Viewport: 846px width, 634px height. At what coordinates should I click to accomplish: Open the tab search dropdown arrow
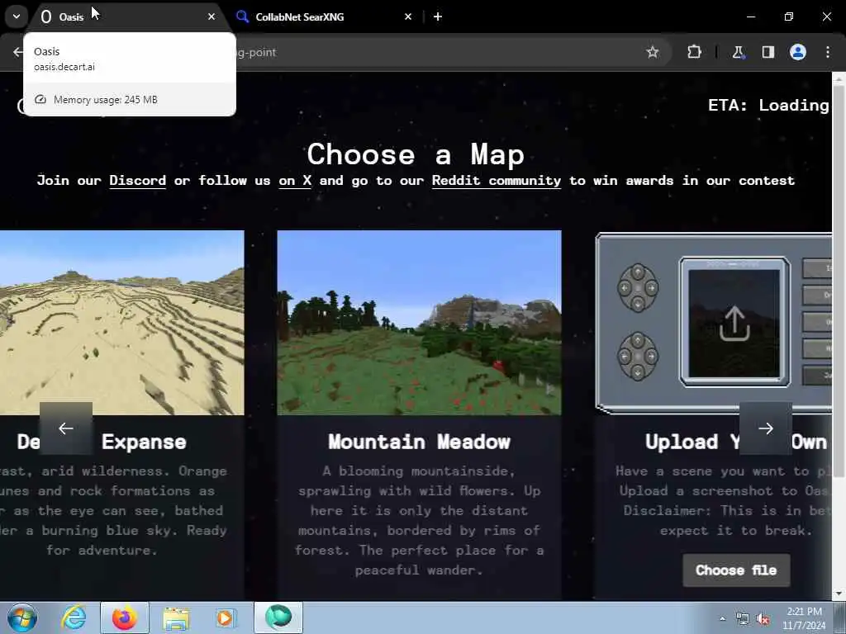click(17, 17)
